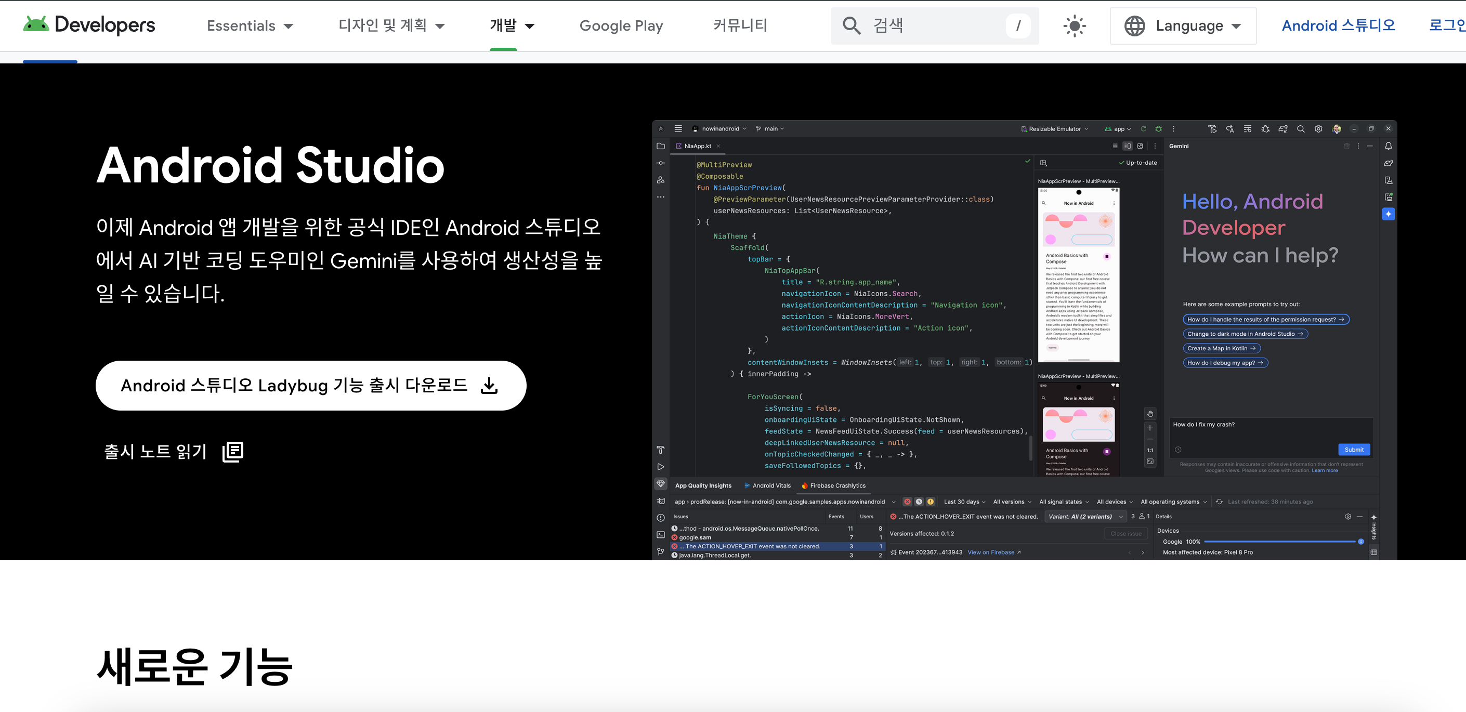The width and height of the screenshot is (1466, 712).
Task: Click the trash icon in Gemini panel
Action: pos(1346,146)
